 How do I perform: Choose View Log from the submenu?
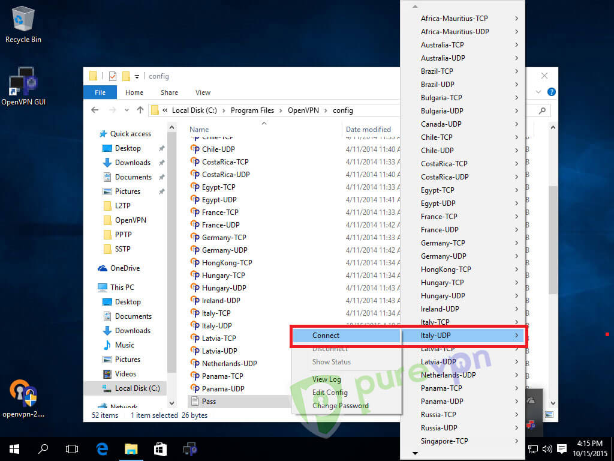[327, 379]
